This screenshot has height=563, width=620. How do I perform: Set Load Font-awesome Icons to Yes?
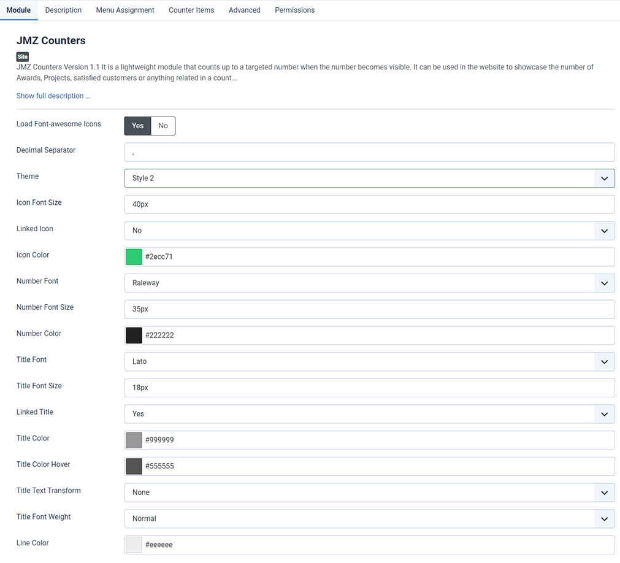[137, 126]
